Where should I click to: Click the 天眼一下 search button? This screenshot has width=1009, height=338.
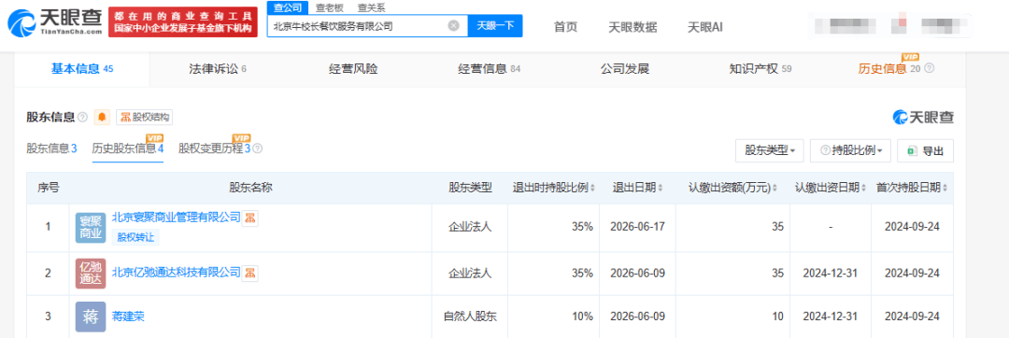(x=495, y=26)
